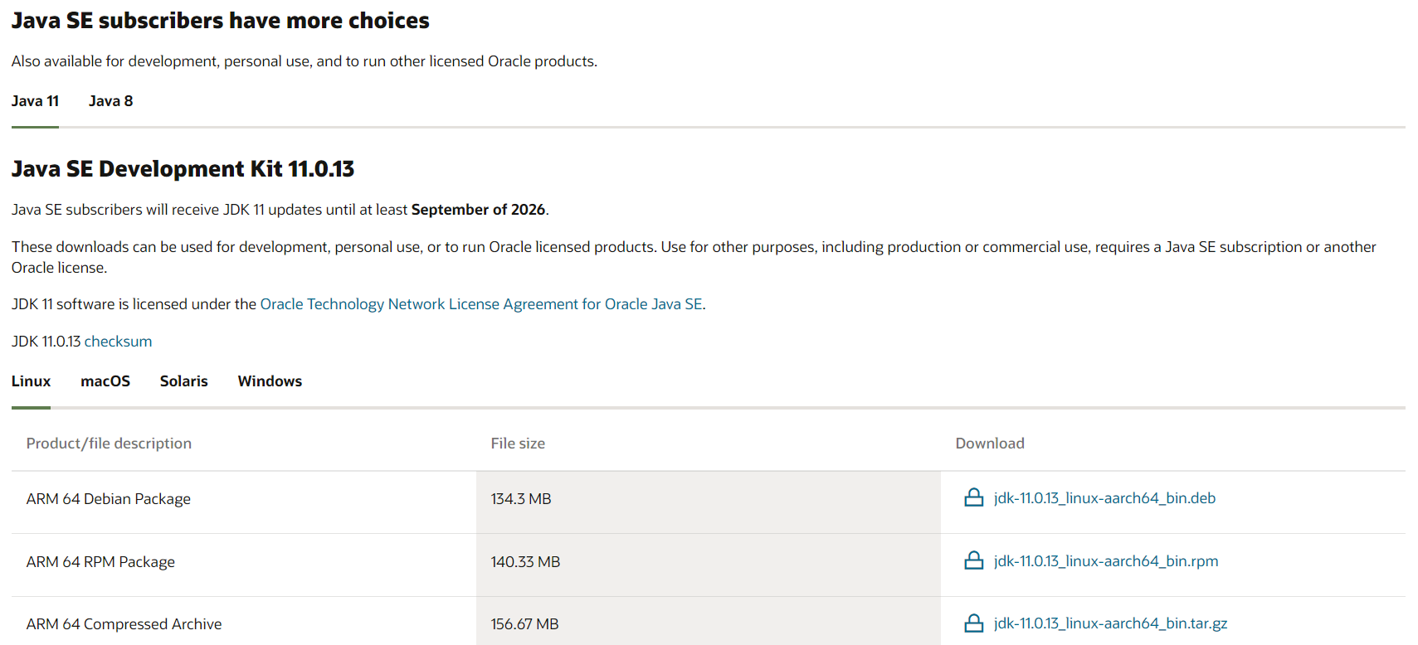Click the 'ARM 64 RPM Package' row label
The image size is (1418, 645).
[x=100, y=562]
